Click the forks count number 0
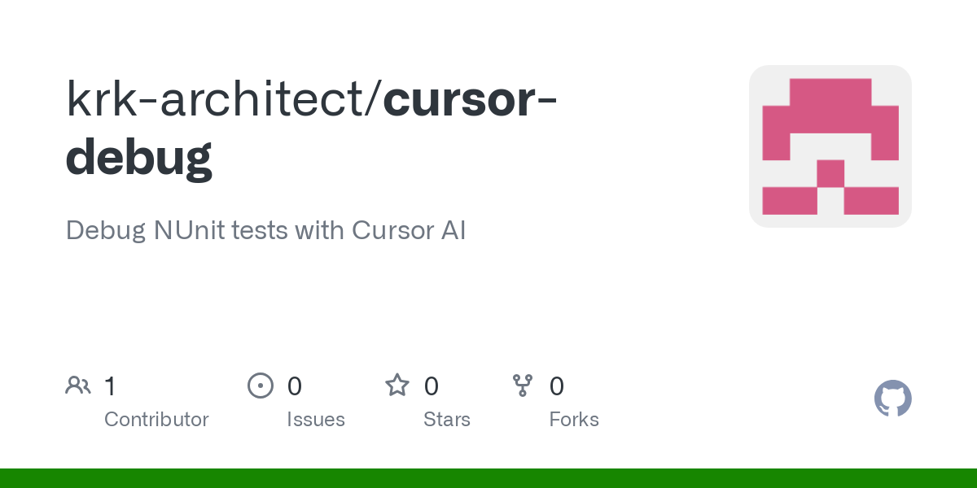This screenshot has width=977, height=488. [557, 386]
